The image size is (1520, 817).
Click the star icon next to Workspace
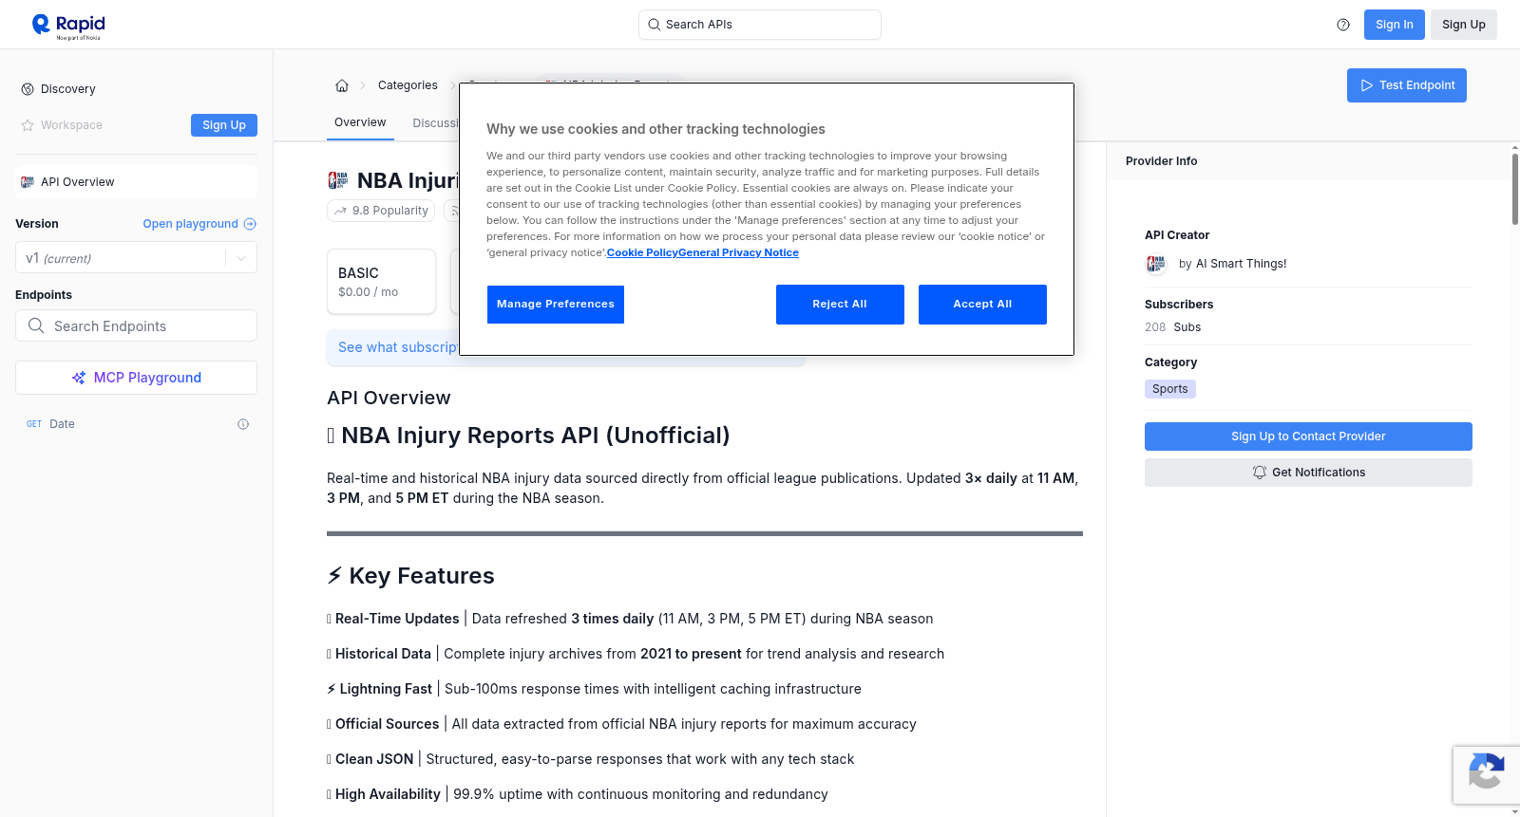[x=28, y=125]
